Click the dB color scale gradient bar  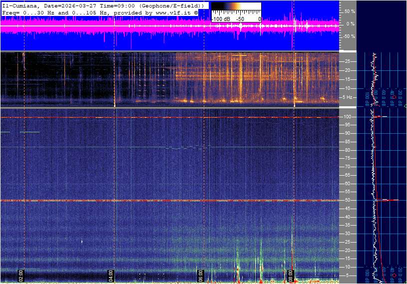(x=236, y=12)
